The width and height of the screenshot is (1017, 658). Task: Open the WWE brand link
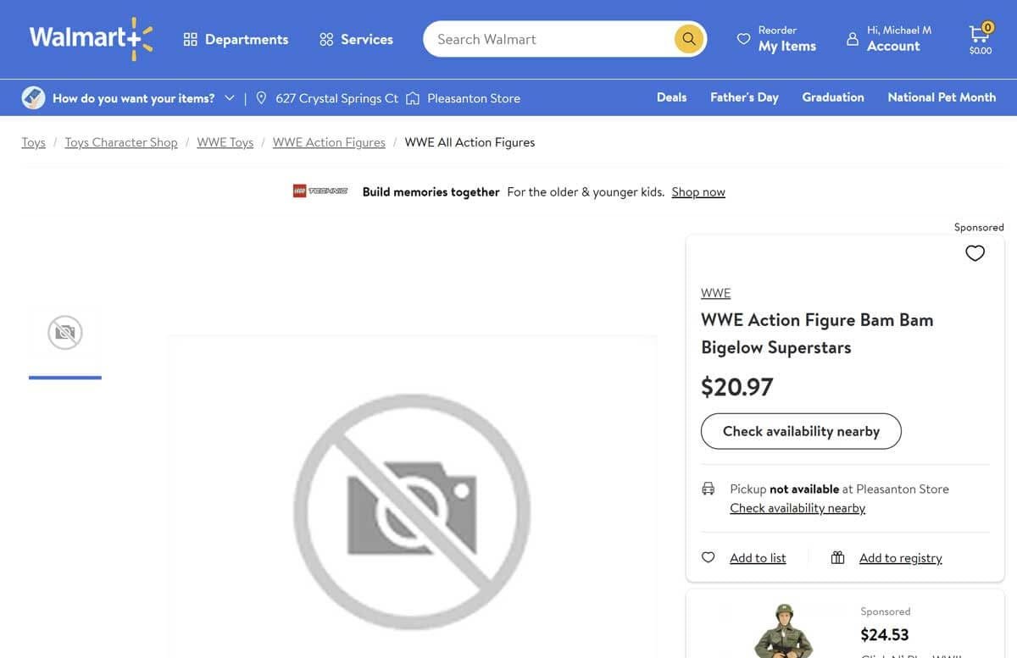pos(715,292)
